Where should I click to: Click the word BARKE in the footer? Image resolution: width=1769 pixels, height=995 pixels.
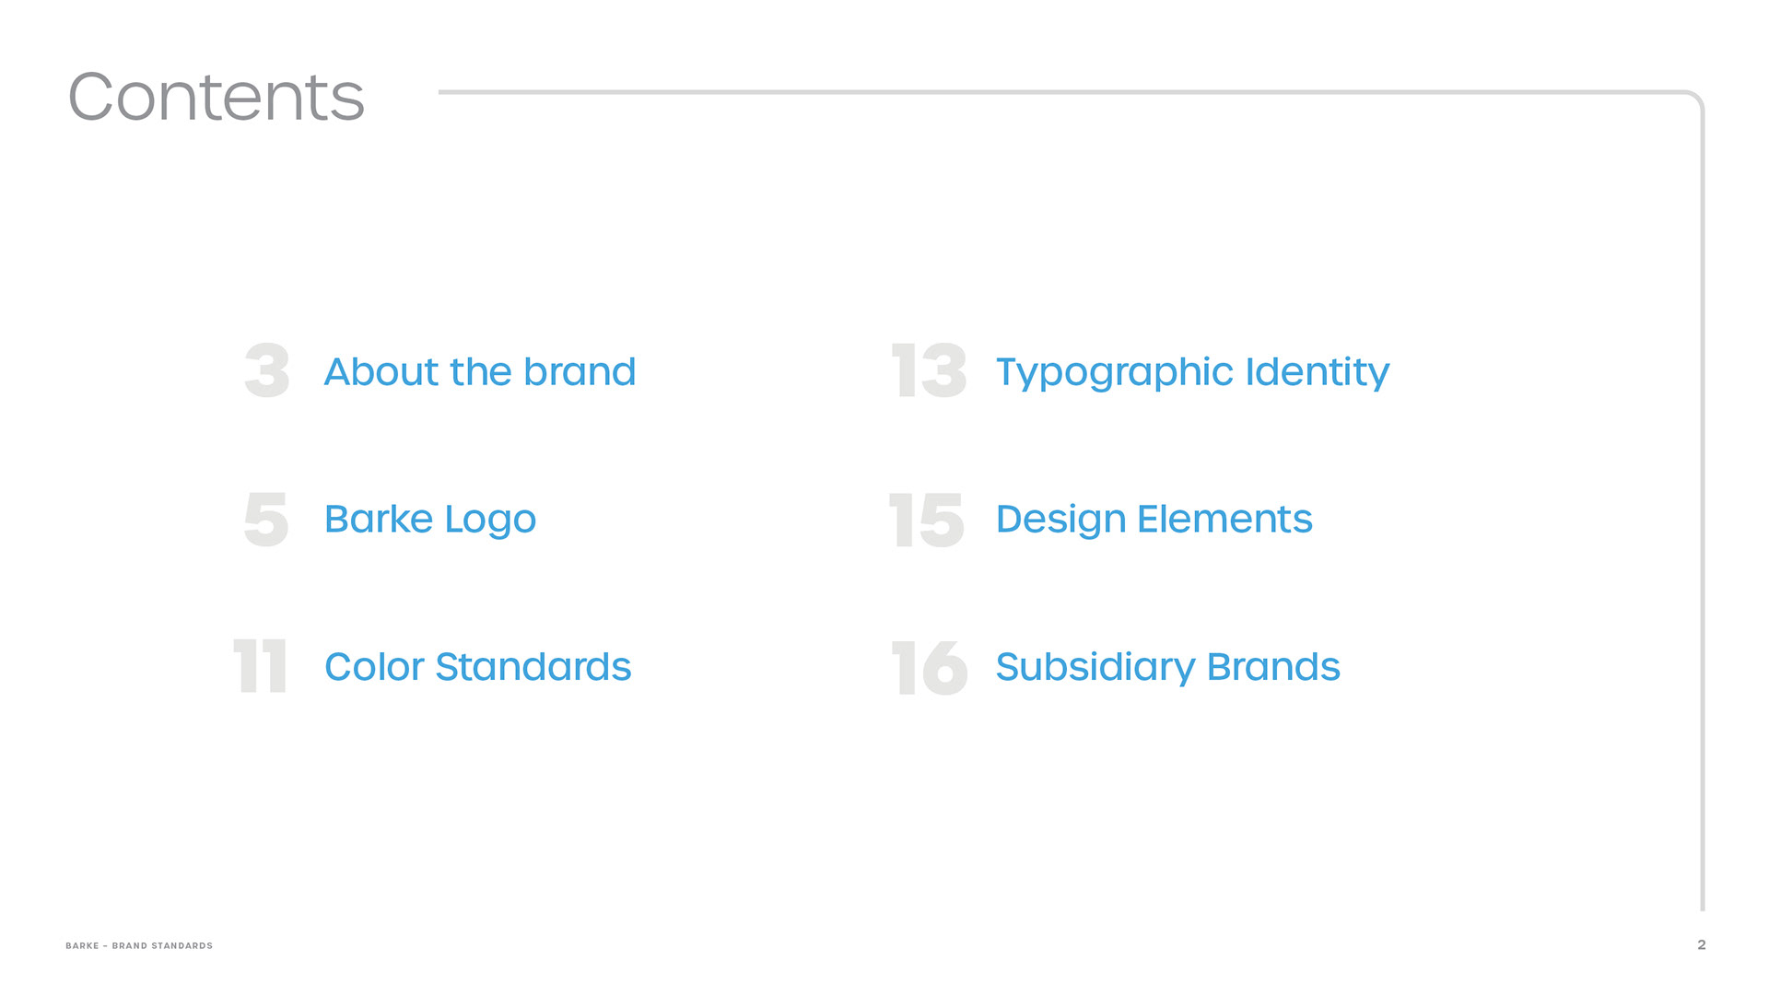(x=82, y=946)
